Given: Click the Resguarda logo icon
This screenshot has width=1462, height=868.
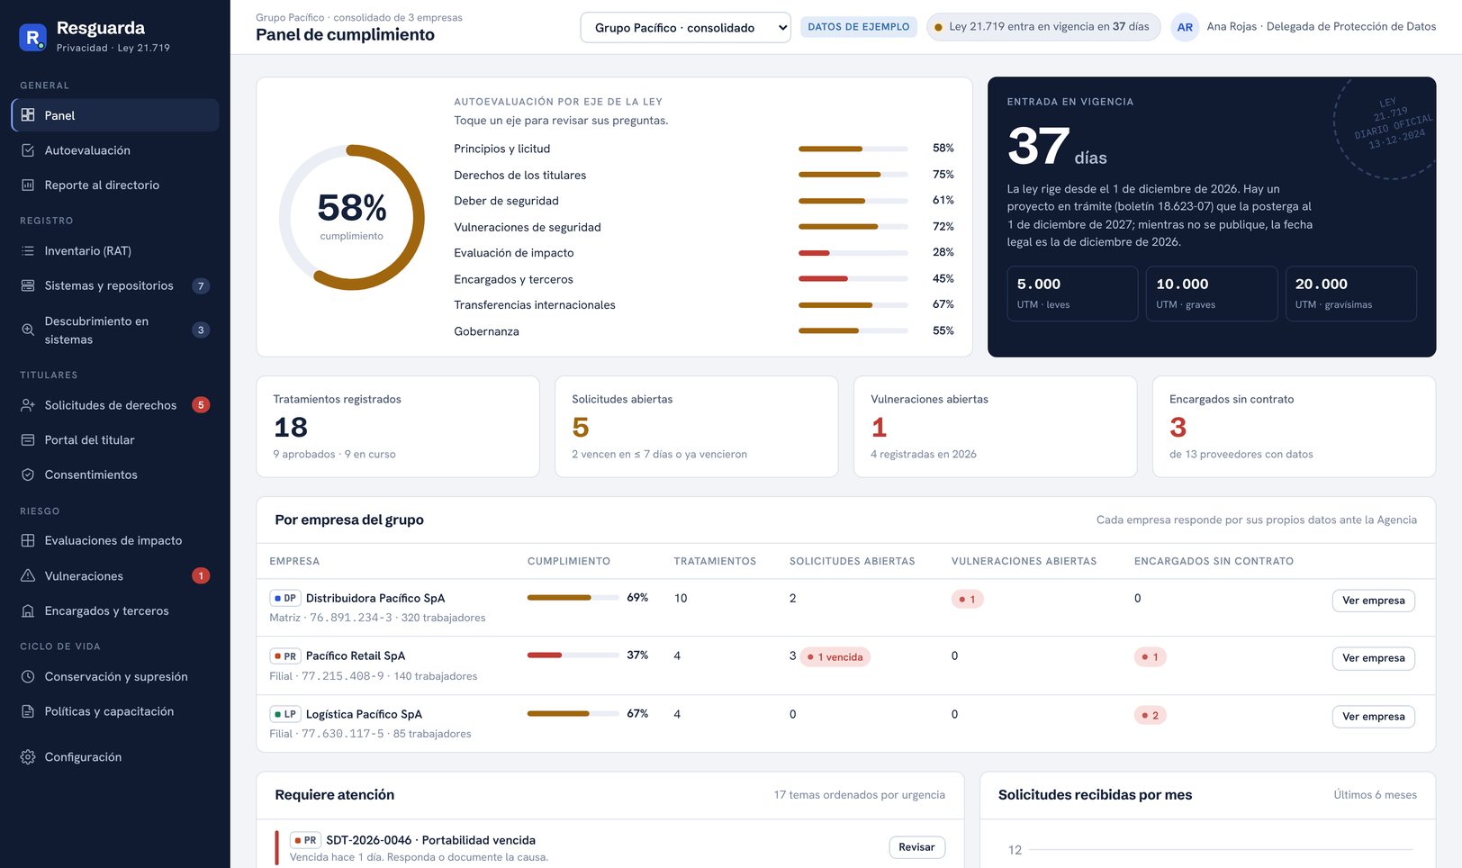Looking at the screenshot, I should tap(33, 37).
